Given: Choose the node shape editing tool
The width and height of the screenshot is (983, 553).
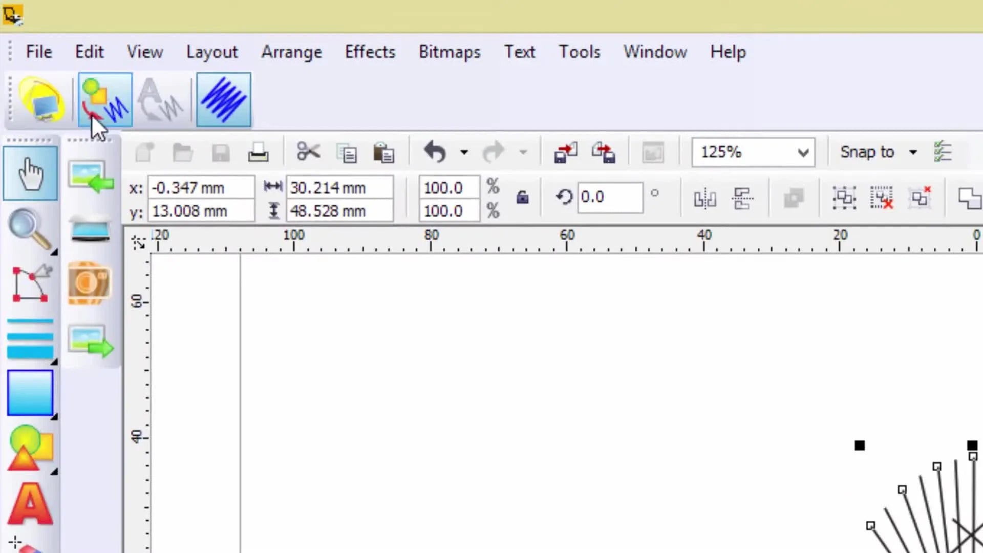Looking at the screenshot, I should point(30,283).
